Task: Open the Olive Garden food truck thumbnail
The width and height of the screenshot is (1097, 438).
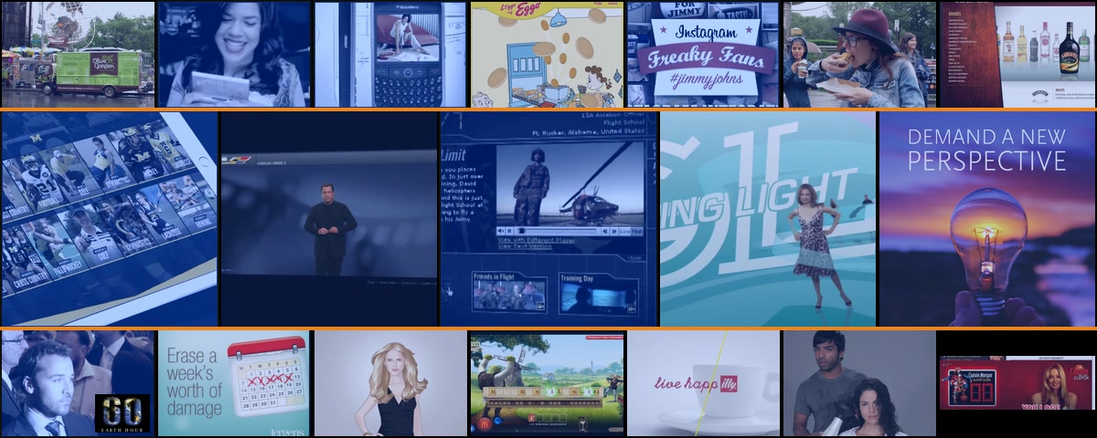Action: 78,55
